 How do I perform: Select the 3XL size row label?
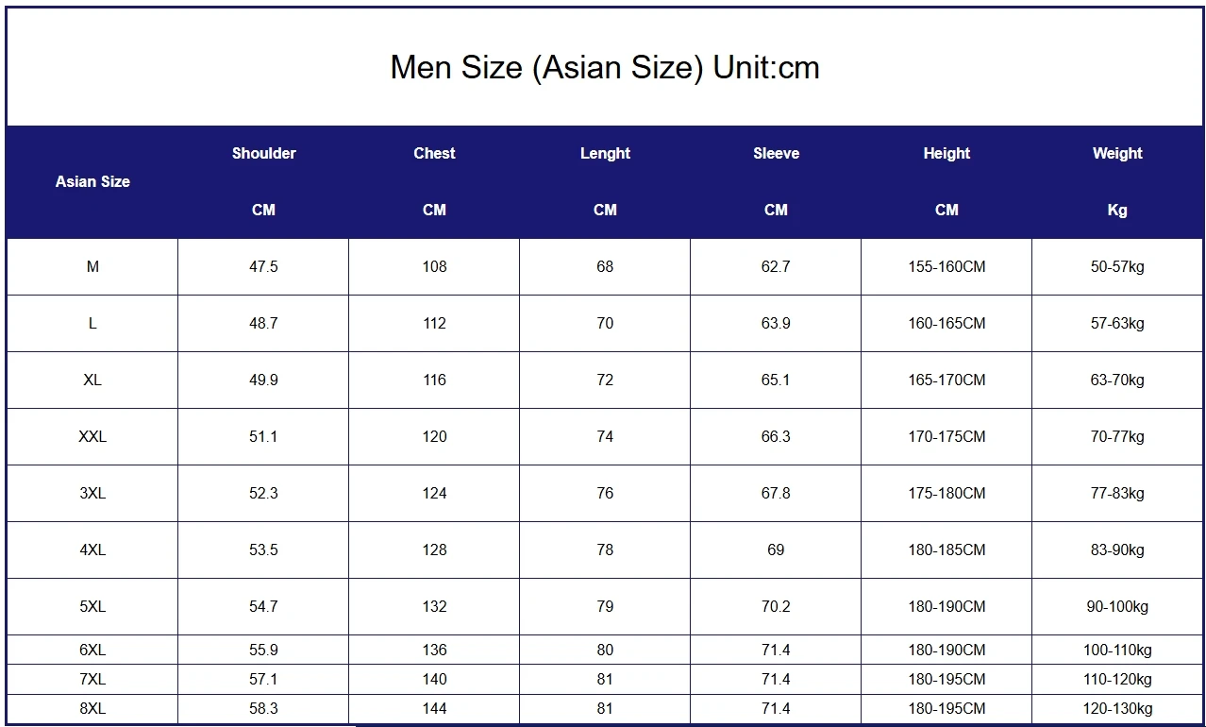click(x=92, y=493)
